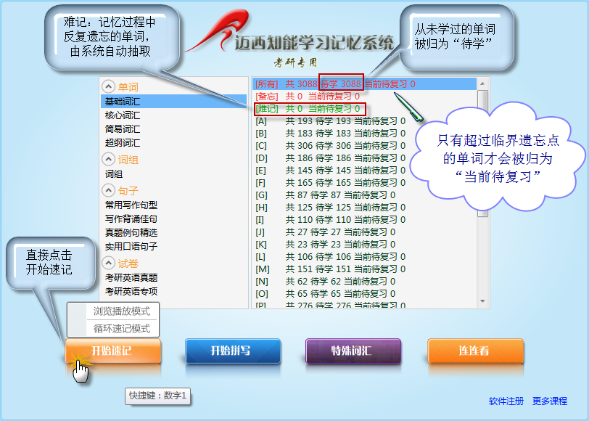
Task: Select the [C] 共 306 row
Action: [364, 145]
